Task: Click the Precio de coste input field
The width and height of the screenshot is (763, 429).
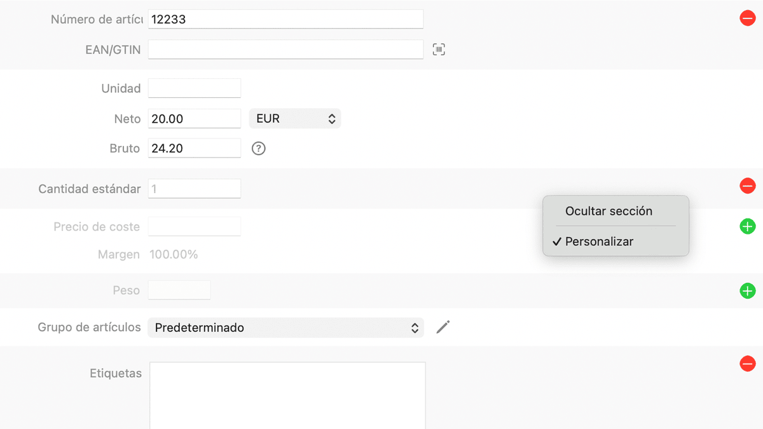Action: click(x=195, y=226)
